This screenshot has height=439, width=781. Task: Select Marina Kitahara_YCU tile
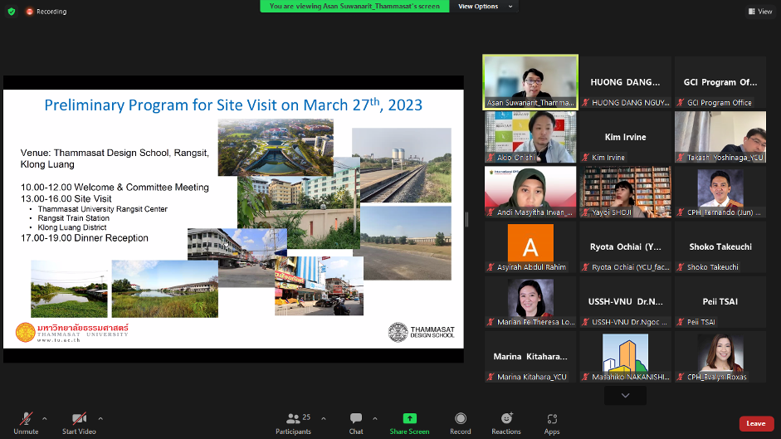[x=530, y=357]
